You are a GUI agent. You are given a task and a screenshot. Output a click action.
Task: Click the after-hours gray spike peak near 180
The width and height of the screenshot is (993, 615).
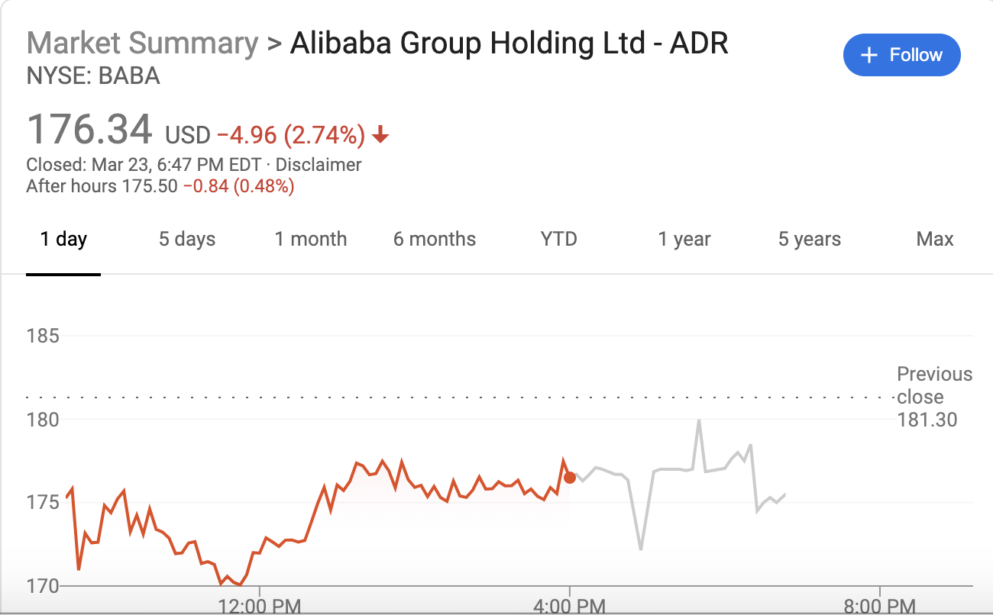[699, 421]
